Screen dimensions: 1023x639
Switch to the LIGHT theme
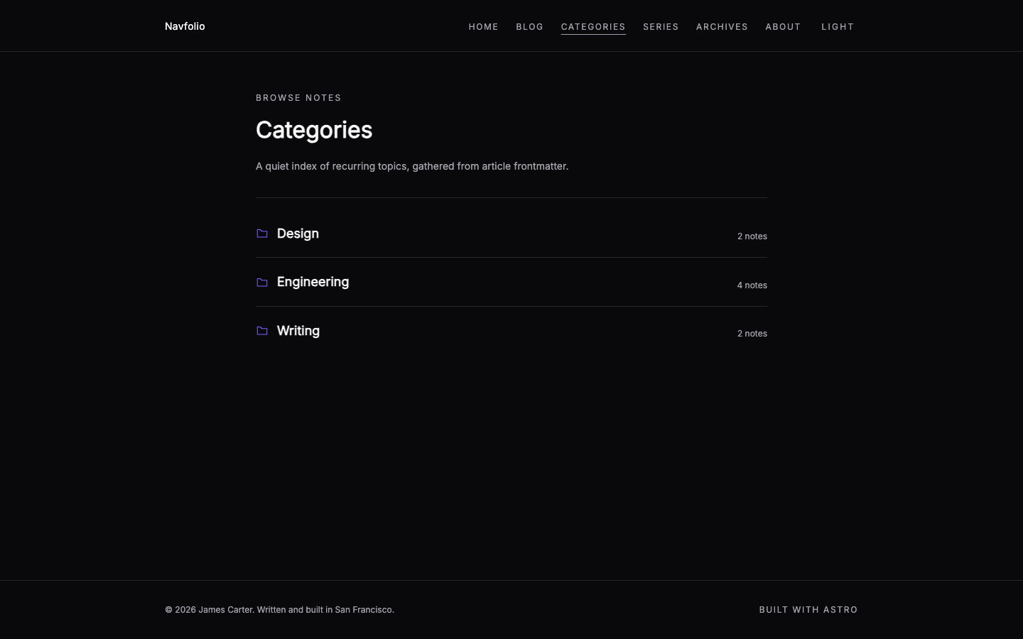pos(838,27)
